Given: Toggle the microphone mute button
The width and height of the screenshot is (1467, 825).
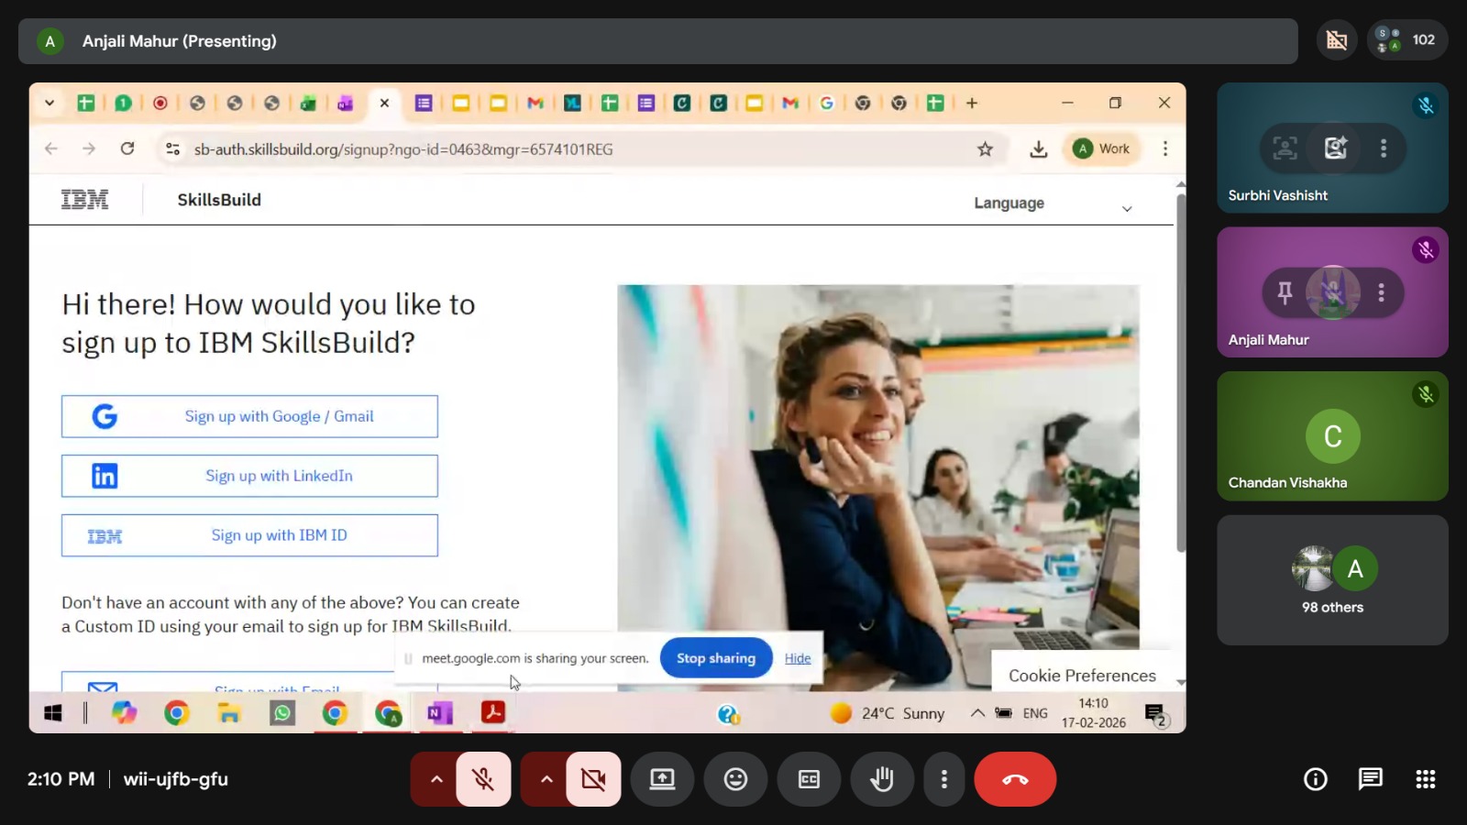Looking at the screenshot, I should (483, 779).
